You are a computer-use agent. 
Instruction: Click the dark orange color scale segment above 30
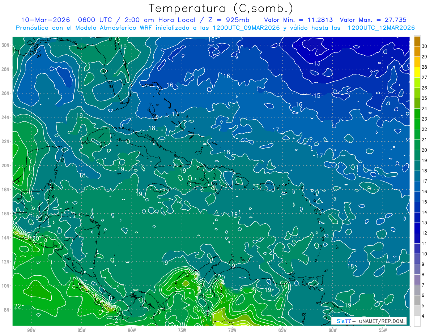click(x=417, y=41)
